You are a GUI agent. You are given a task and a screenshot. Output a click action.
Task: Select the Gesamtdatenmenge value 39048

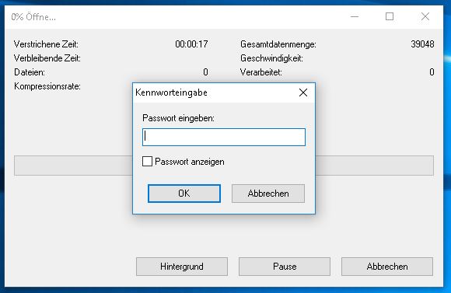422,44
